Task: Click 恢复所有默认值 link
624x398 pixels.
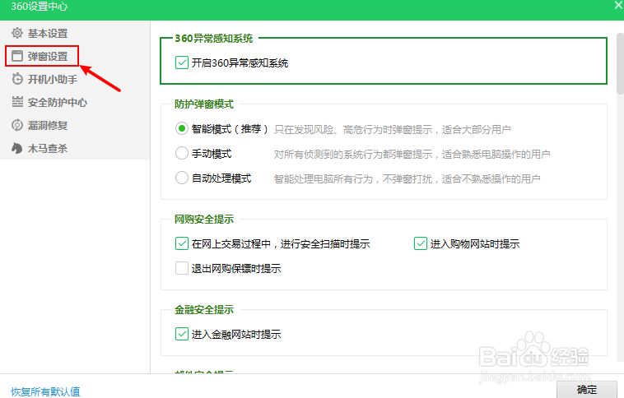Action: 45,391
